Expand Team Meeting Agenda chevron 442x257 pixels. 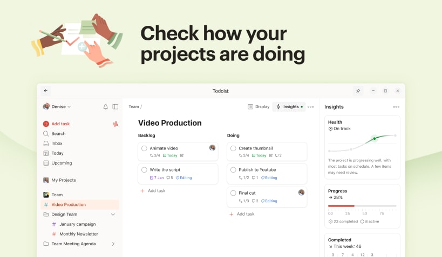[x=113, y=244]
